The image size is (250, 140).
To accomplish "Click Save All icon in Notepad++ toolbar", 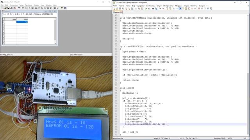I will [x=123, y=9].
